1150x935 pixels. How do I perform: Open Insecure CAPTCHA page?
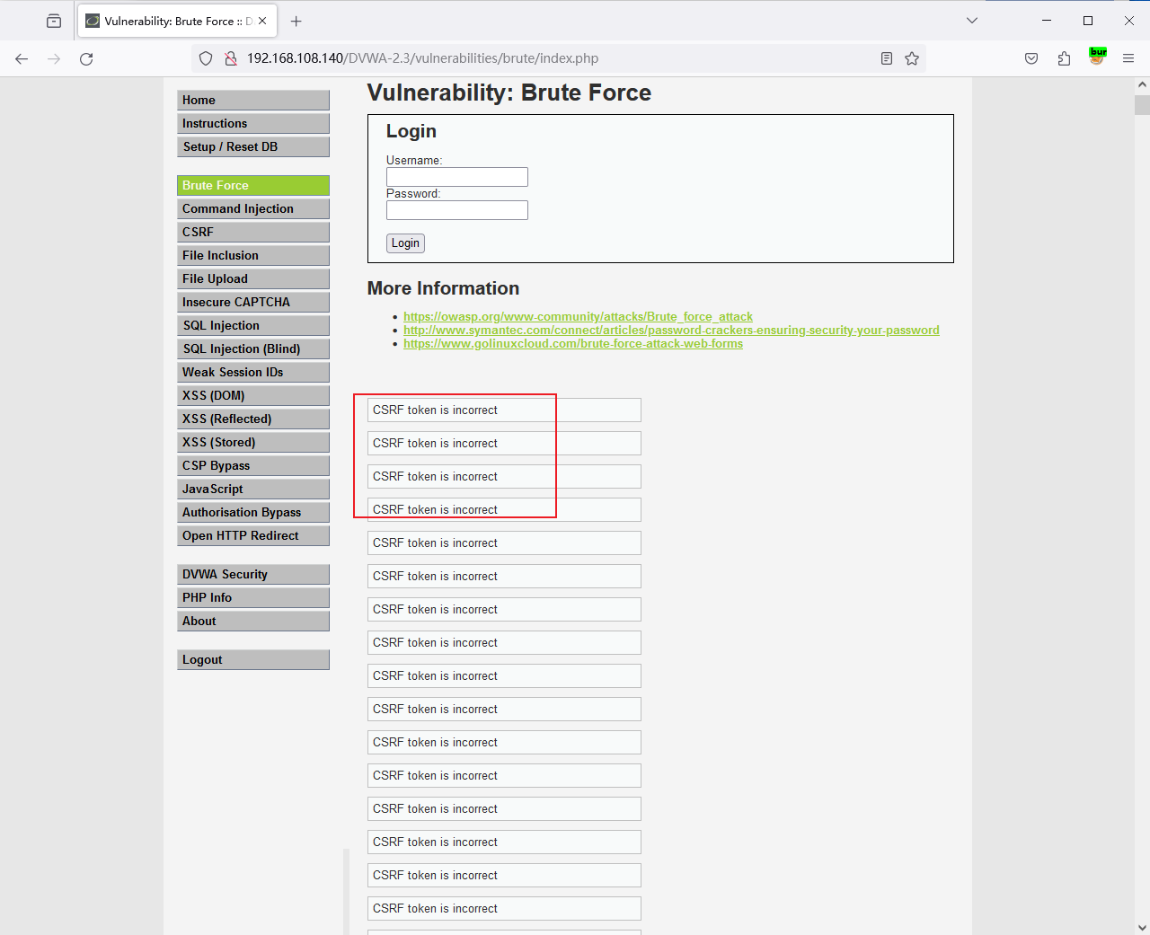(253, 302)
